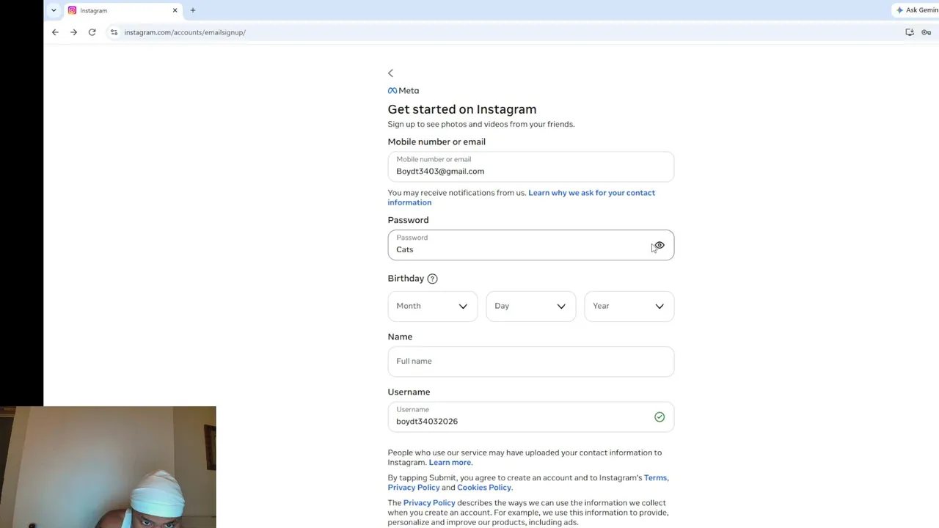Expand the Day dropdown

(531, 307)
